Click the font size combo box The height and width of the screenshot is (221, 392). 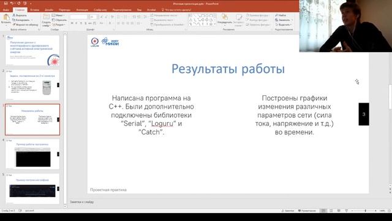[93, 17]
